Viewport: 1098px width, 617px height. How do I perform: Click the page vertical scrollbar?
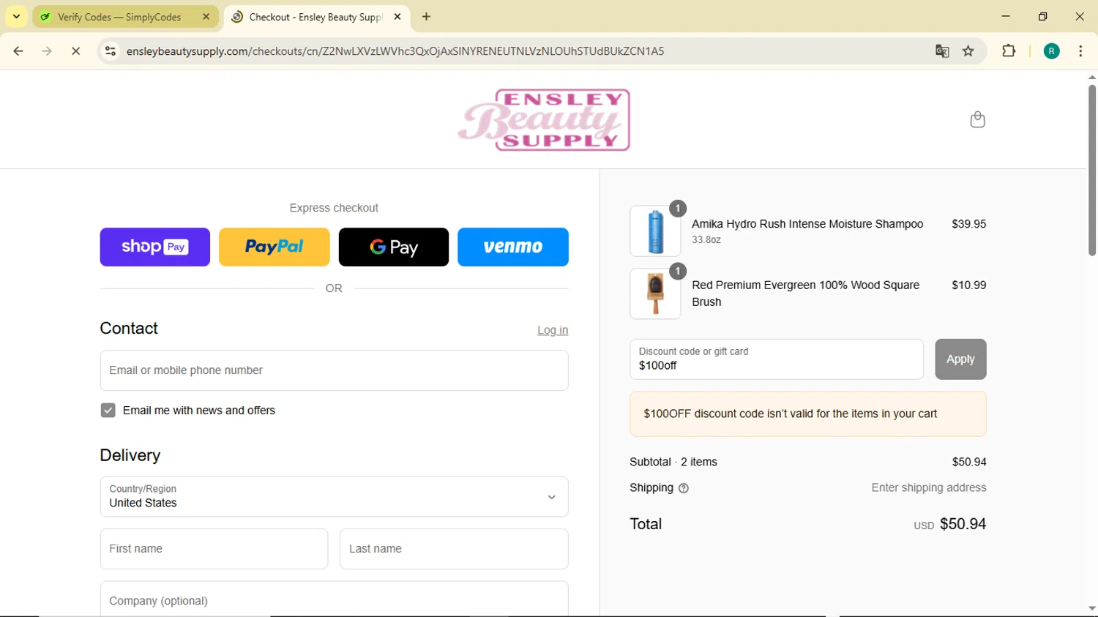(x=1091, y=171)
